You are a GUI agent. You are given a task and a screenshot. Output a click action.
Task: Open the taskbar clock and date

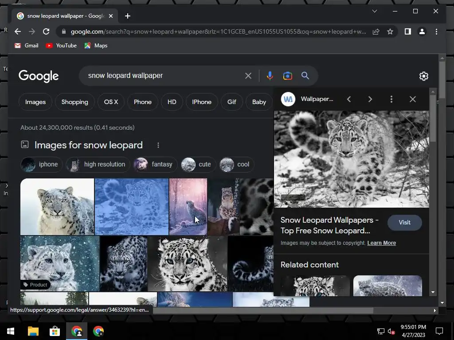(413, 331)
